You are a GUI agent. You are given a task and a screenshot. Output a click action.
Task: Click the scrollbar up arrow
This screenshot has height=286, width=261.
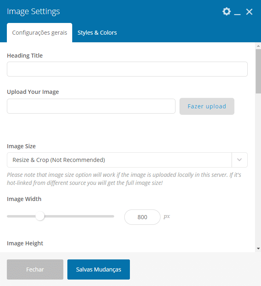(x=258, y=46)
